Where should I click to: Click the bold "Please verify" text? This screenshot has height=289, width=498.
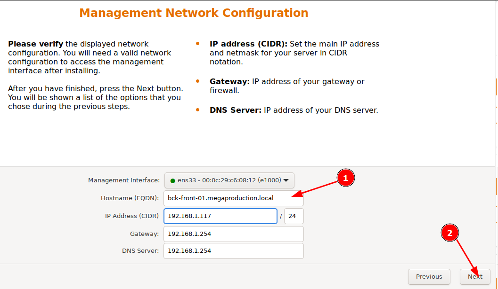click(35, 44)
